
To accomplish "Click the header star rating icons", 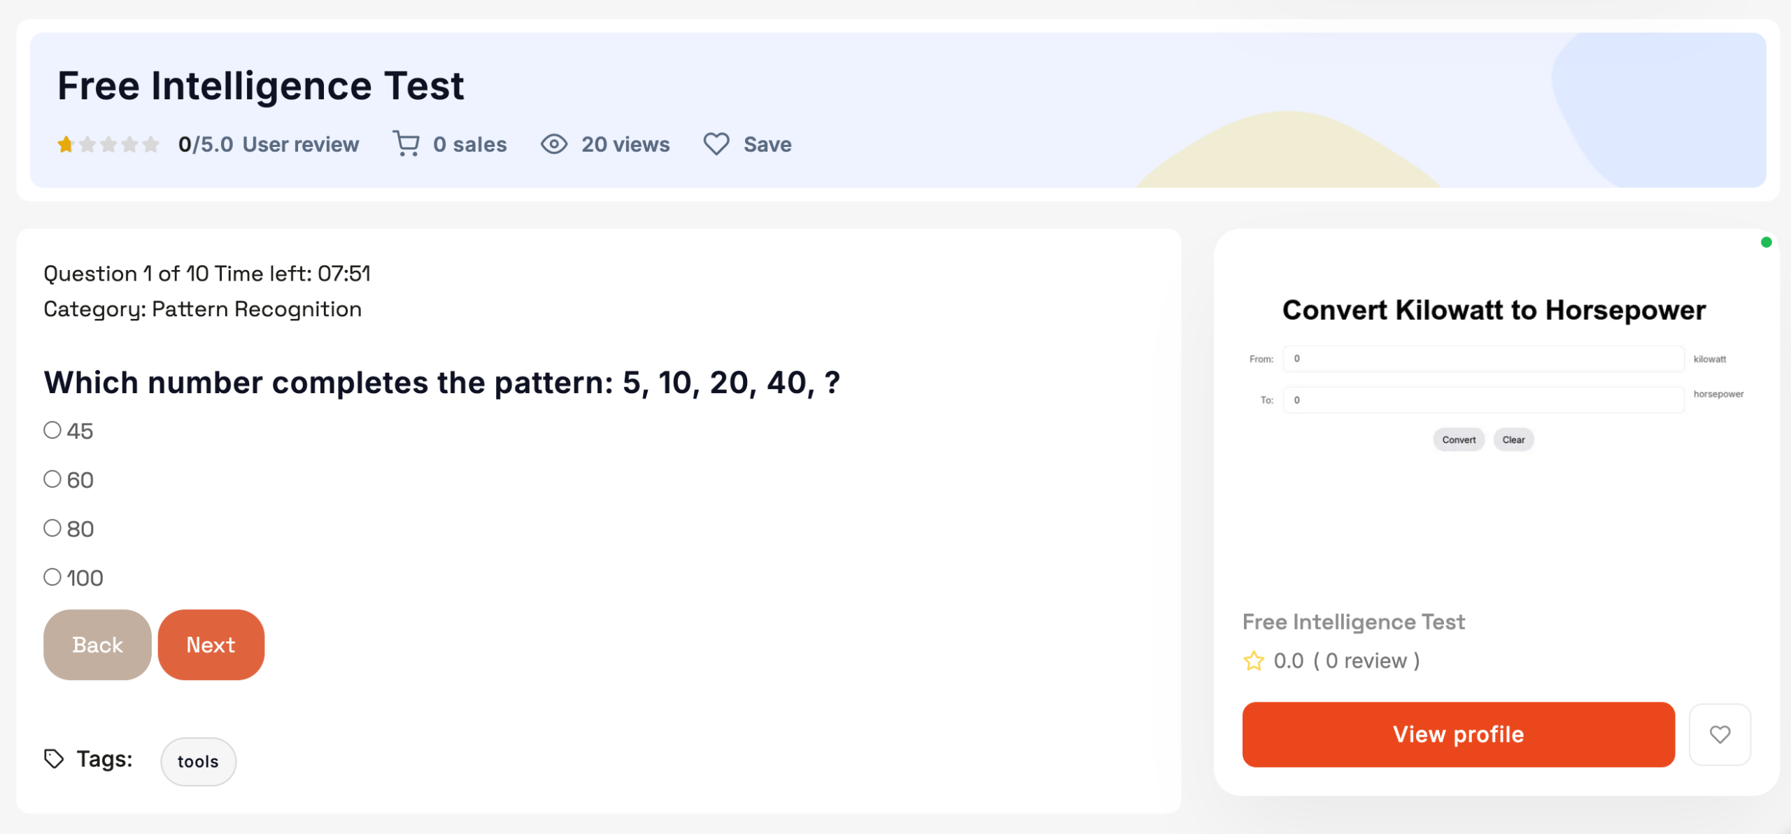I will pyautogui.click(x=108, y=144).
